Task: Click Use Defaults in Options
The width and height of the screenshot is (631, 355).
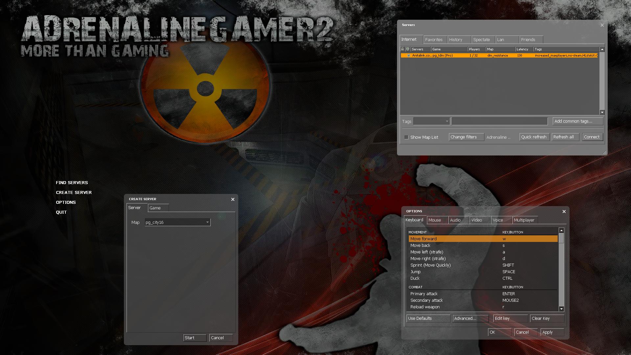Action: (x=428, y=319)
